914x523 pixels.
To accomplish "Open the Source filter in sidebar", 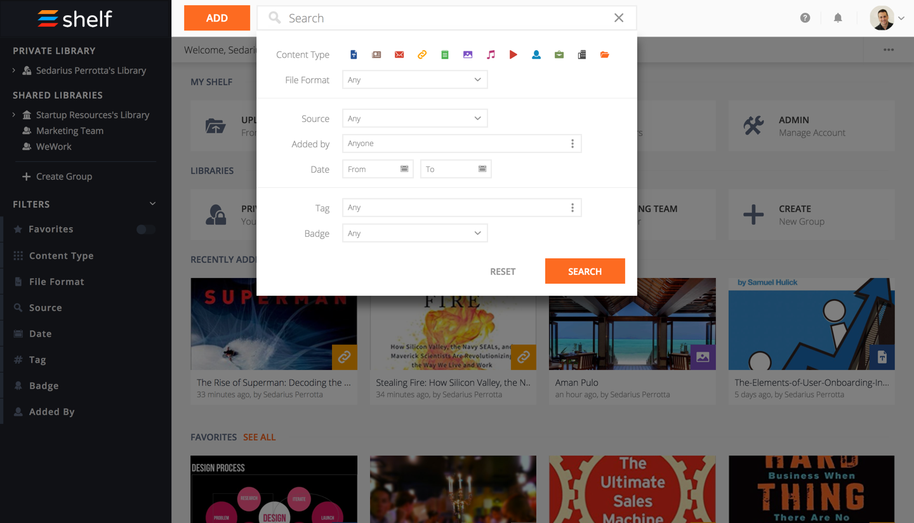I will (x=45, y=308).
